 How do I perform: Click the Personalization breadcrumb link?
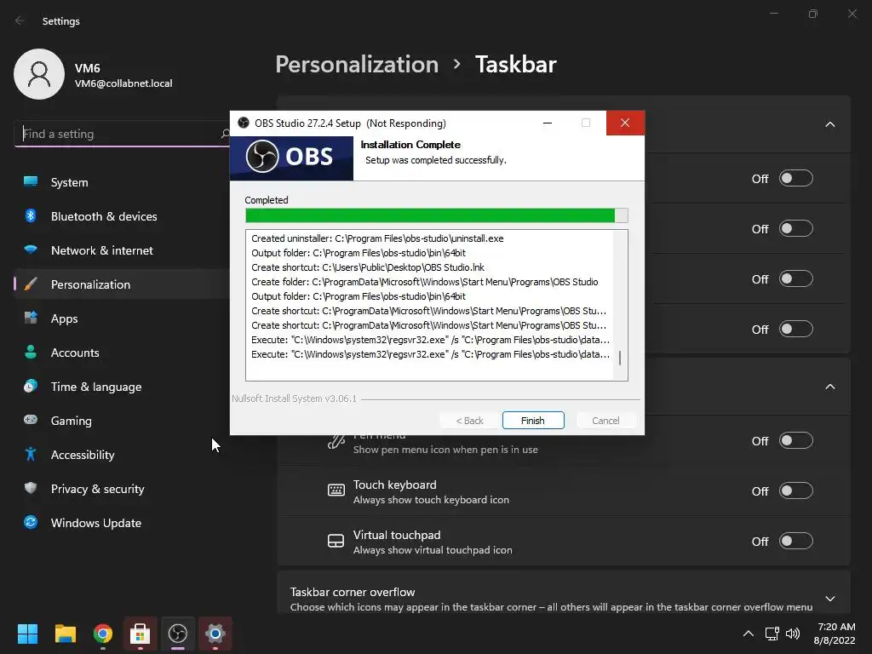pos(357,65)
